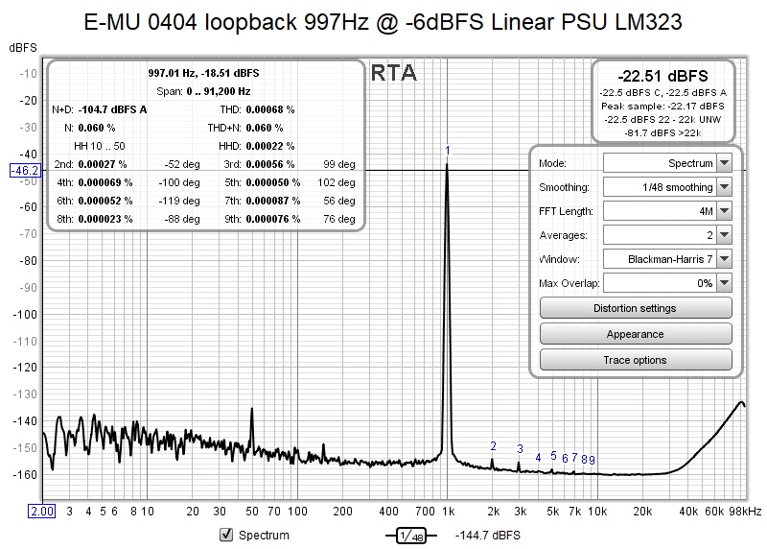Click harmonic marker 1 at the 1k peak
The width and height of the screenshot is (767, 549).
click(447, 151)
